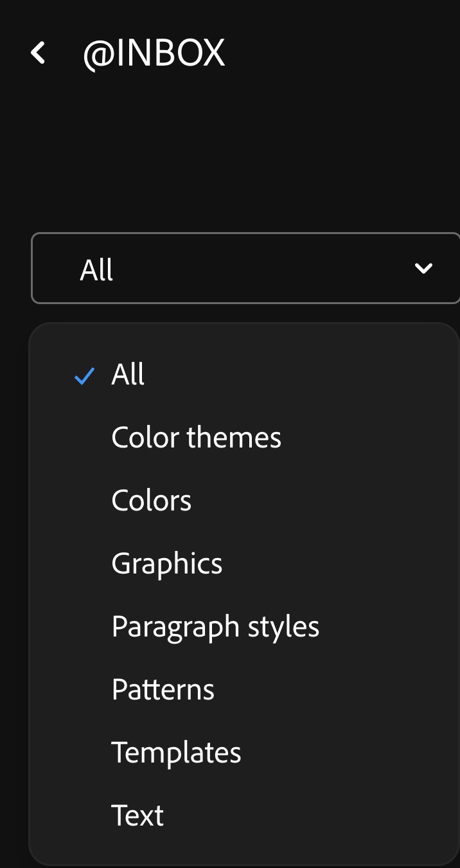Click the INBOX header text
This screenshot has height=868, width=460.
pos(168,53)
